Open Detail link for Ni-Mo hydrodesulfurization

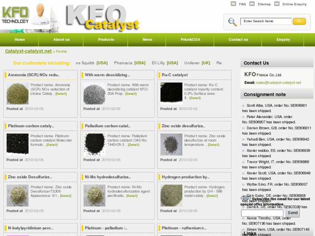coord(132,196)
